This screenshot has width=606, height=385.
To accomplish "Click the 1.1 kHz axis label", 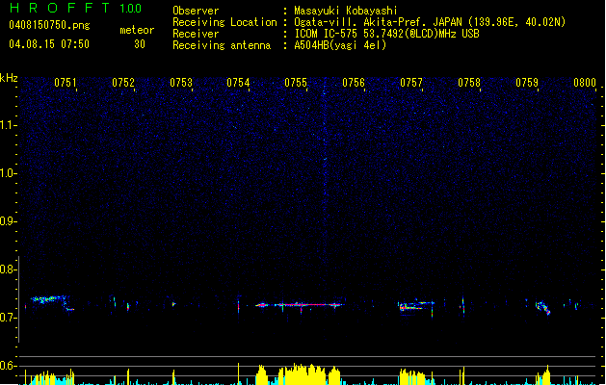I will click(7, 125).
